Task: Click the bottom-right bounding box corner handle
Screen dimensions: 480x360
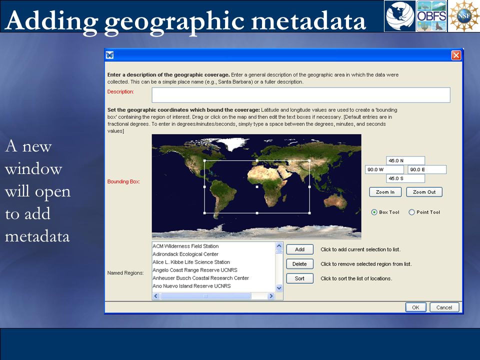Action: coord(310,213)
